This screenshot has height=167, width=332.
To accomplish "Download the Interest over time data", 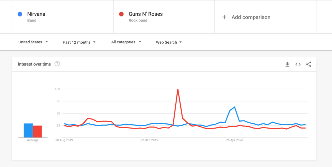I will coord(287,64).
